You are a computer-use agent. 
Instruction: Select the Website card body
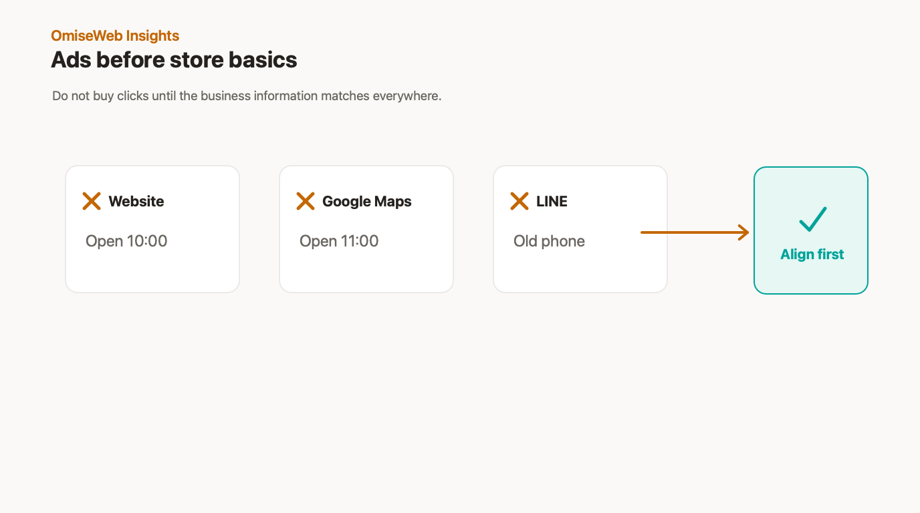[x=152, y=229]
